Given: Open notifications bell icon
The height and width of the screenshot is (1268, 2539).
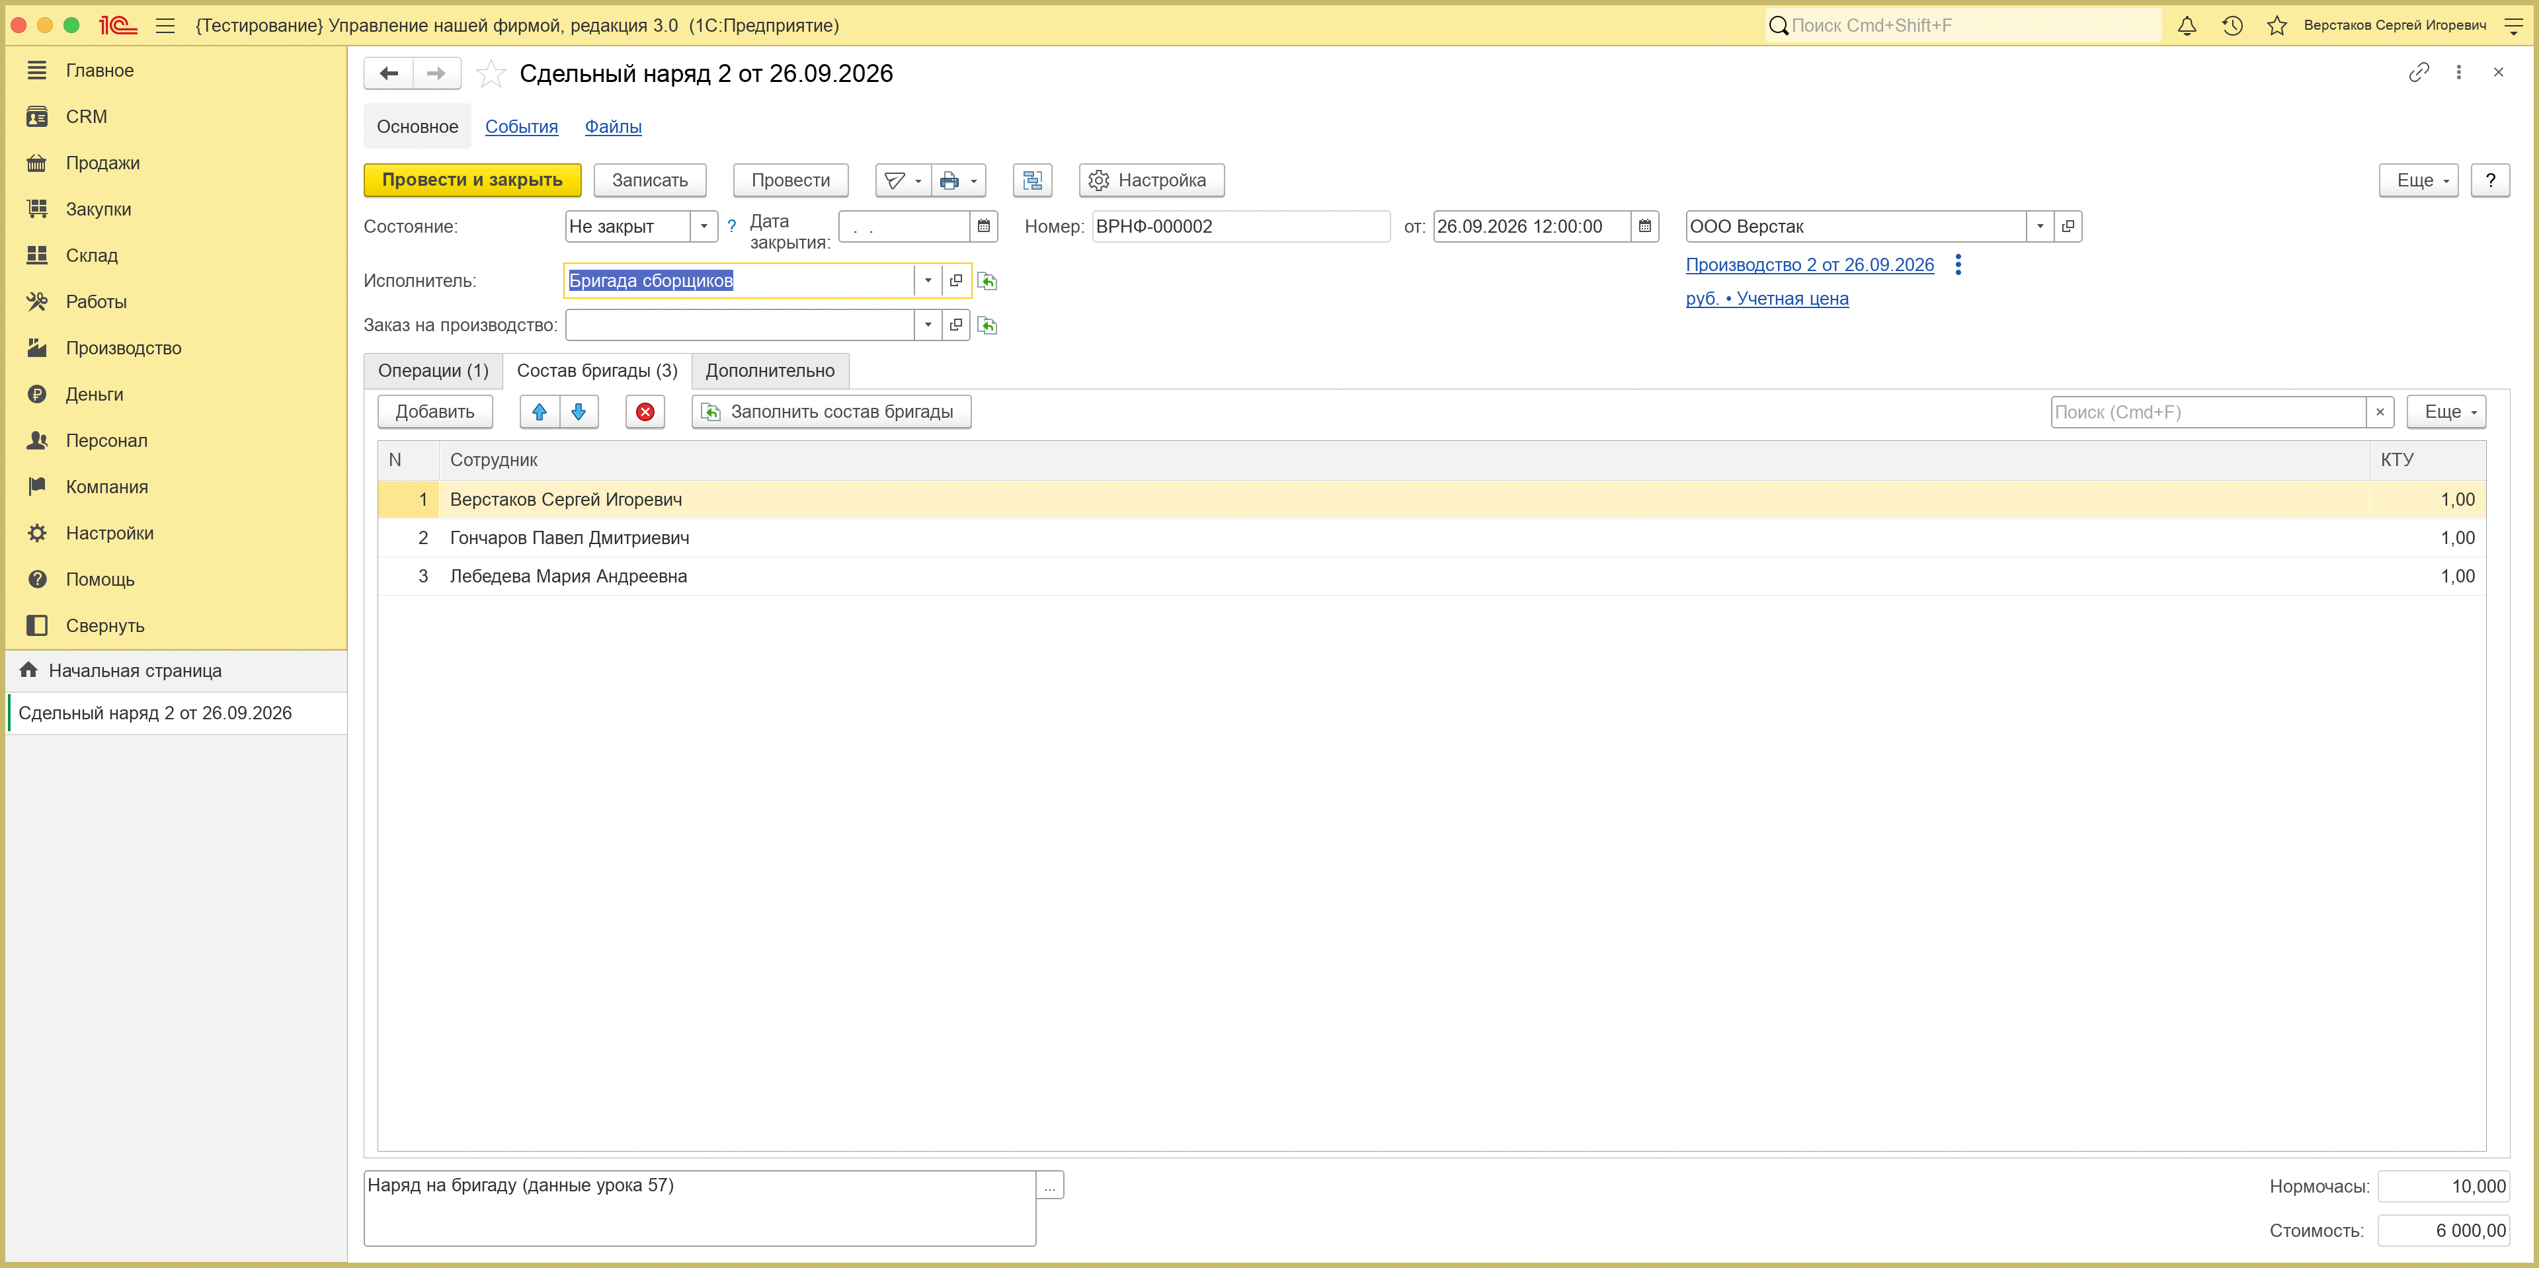Looking at the screenshot, I should click(x=2186, y=26).
